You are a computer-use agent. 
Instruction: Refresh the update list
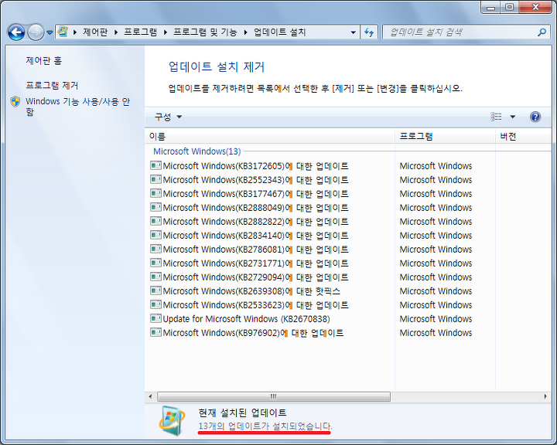369,32
